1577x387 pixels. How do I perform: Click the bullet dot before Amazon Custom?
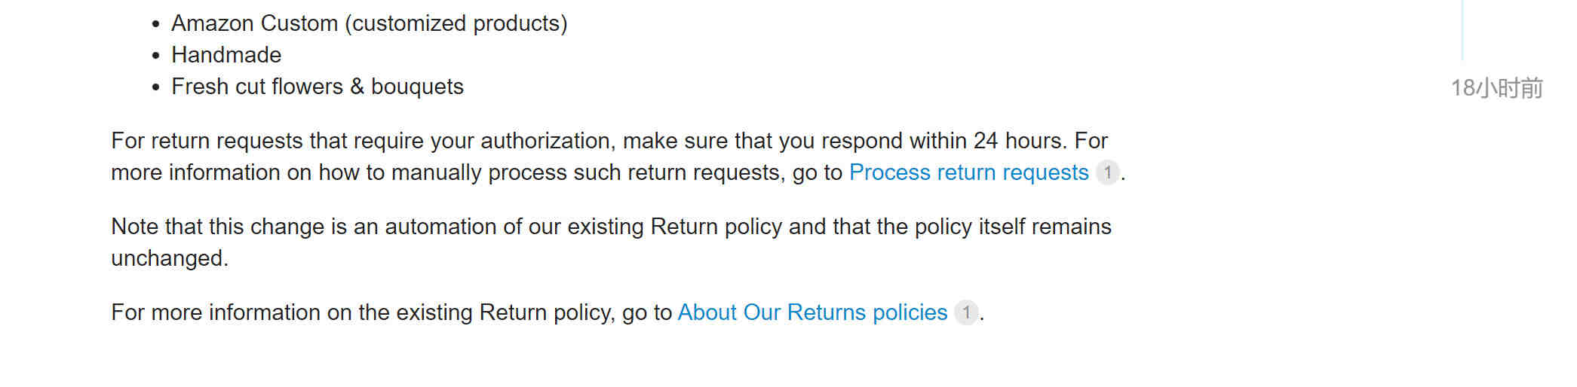156,24
